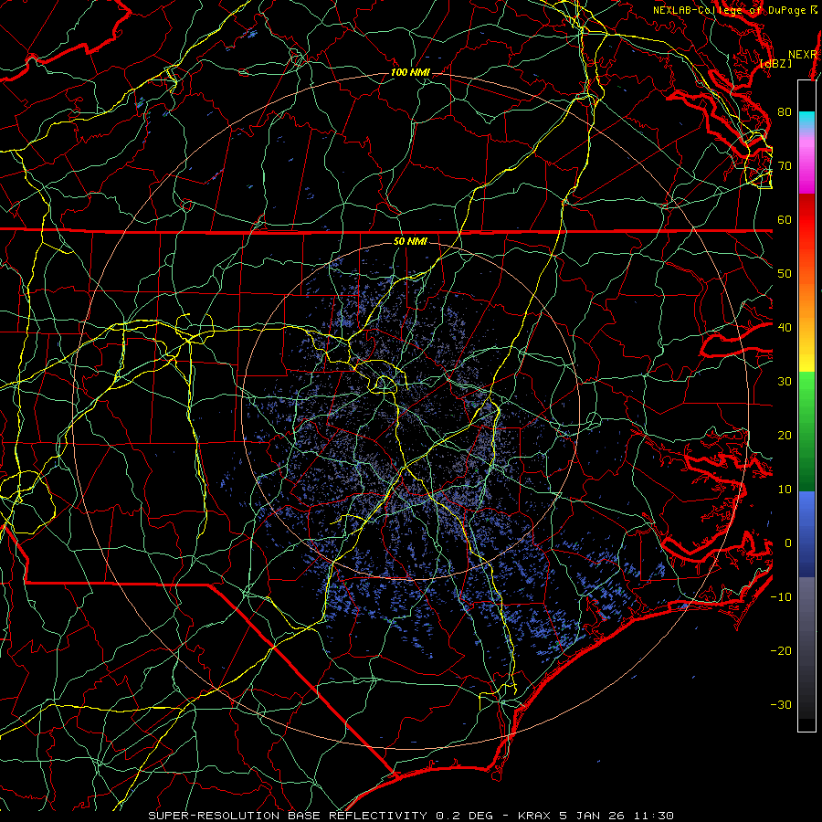Click the orange band of the color scale
822x822 pixels.
[x=806, y=310]
